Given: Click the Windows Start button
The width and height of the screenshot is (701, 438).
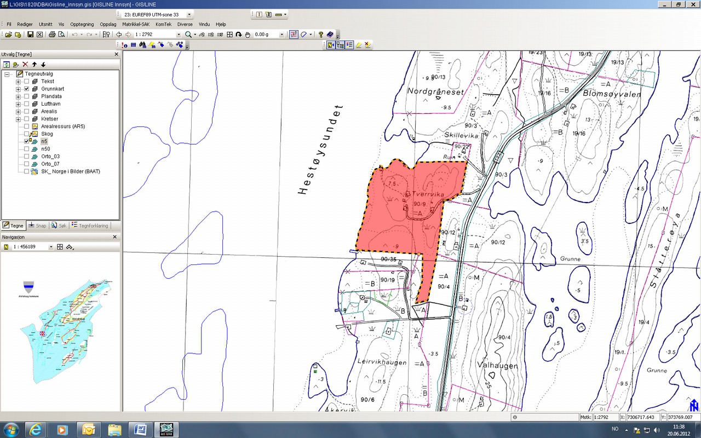Looking at the screenshot, I should pyautogui.click(x=11, y=429).
